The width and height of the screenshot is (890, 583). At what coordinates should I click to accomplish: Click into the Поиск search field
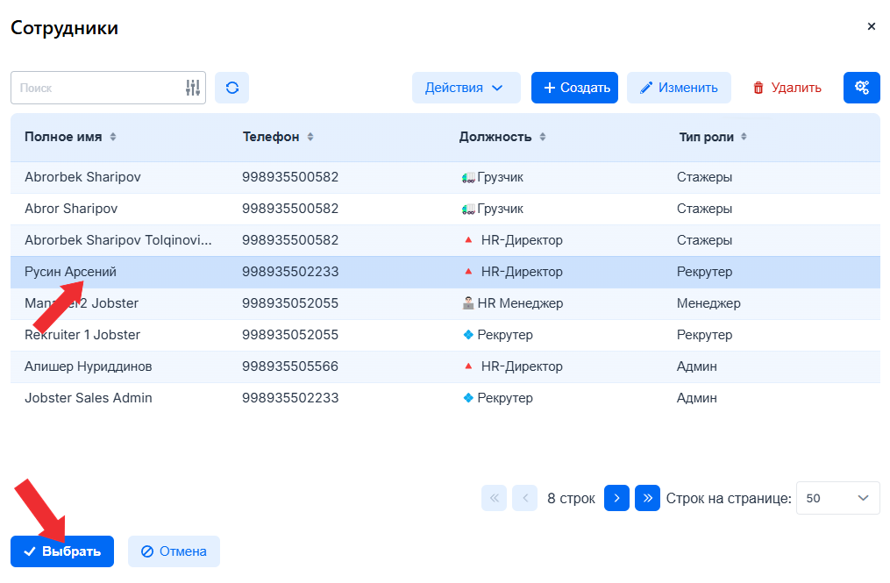coord(96,88)
